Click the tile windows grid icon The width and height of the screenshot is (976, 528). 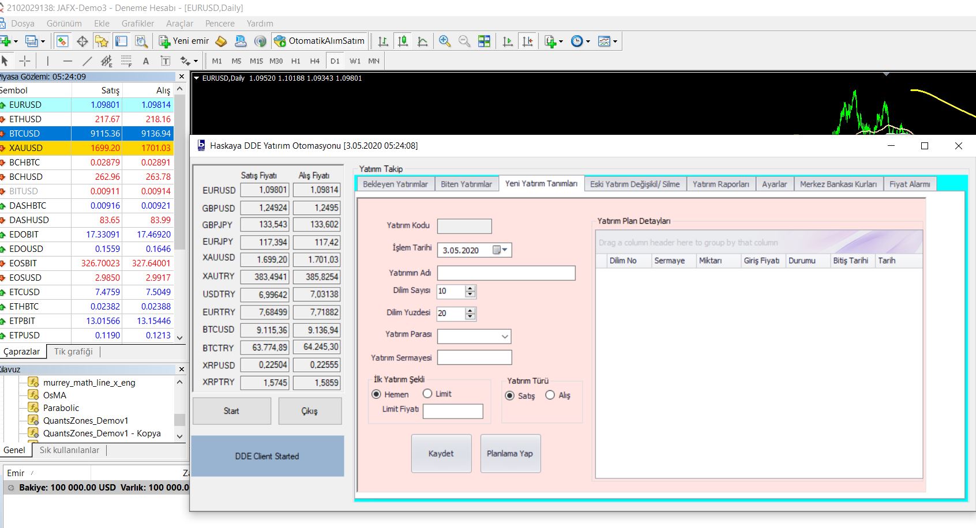pyautogui.click(x=485, y=41)
